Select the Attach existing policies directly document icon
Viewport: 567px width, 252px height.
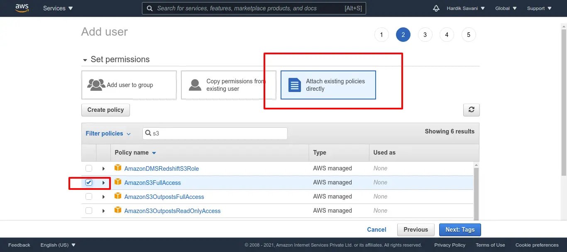(294, 85)
